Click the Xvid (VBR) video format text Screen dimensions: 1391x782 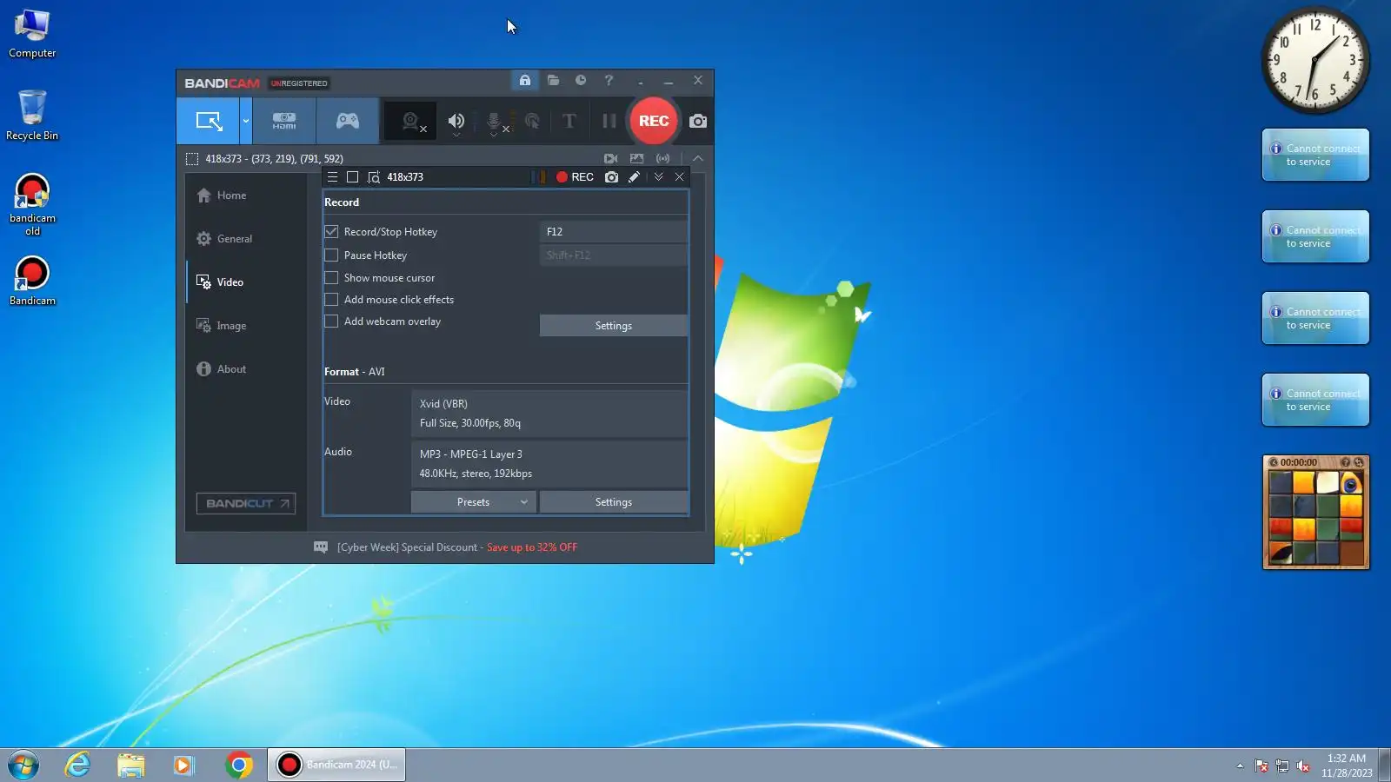click(x=443, y=404)
